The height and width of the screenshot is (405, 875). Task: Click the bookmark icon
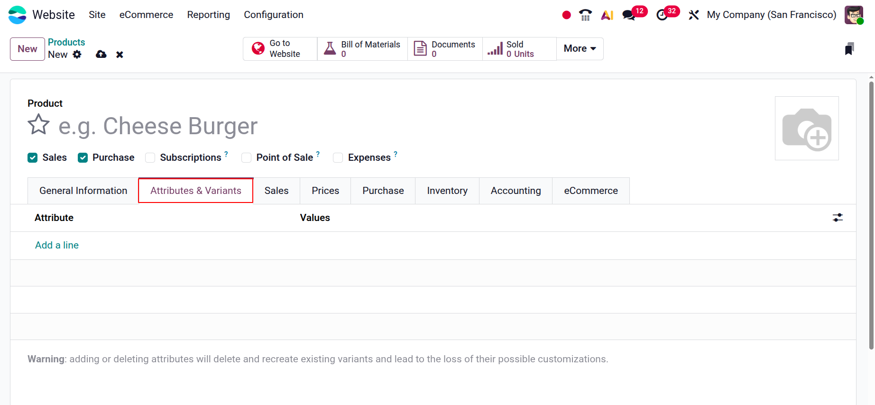click(x=849, y=49)
